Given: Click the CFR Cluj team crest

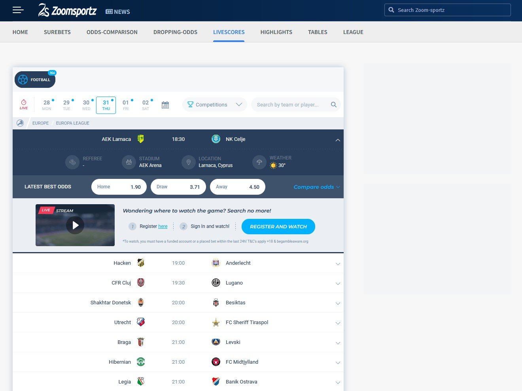Looking at the screenshot, I should (x=141, y=283).
